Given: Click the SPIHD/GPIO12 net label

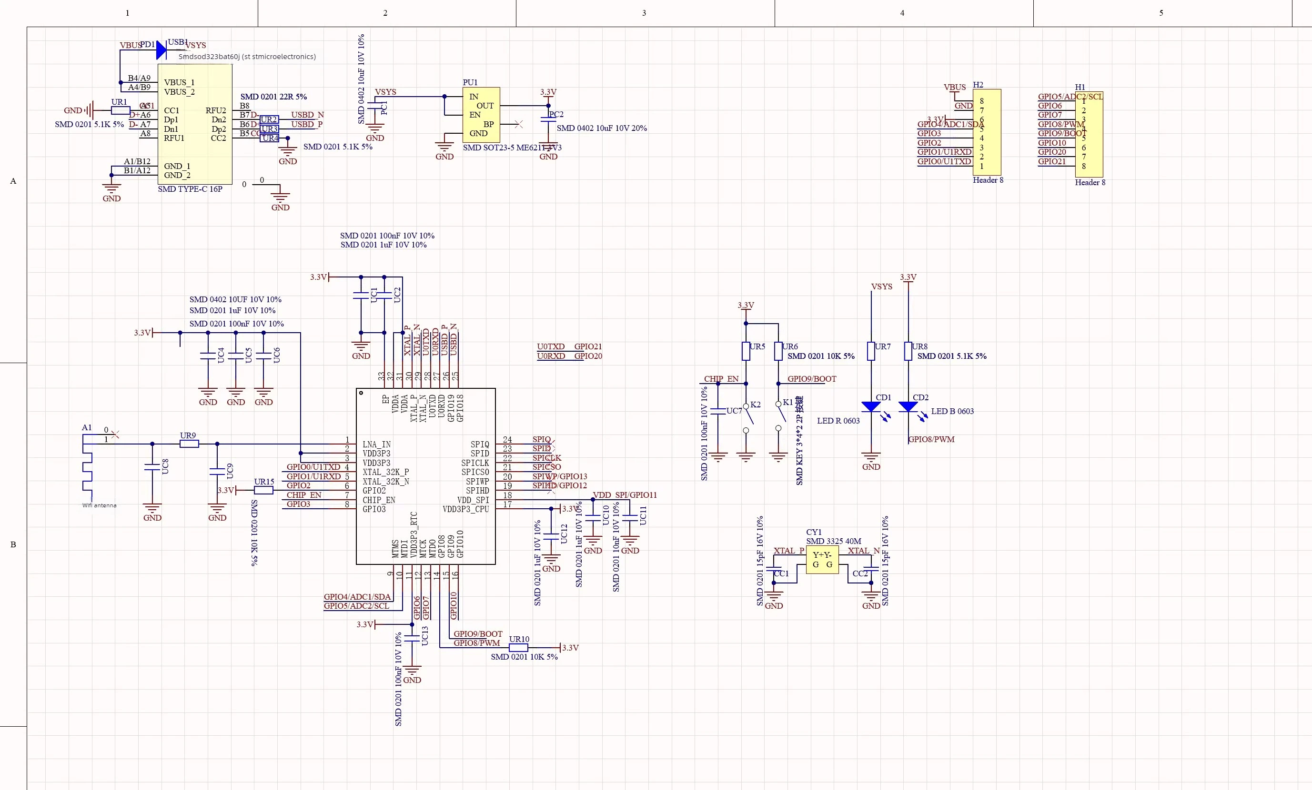Looking at the screenshot, I should tap(560, 486).
